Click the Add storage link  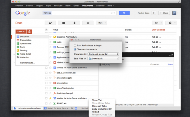[153, 105]
